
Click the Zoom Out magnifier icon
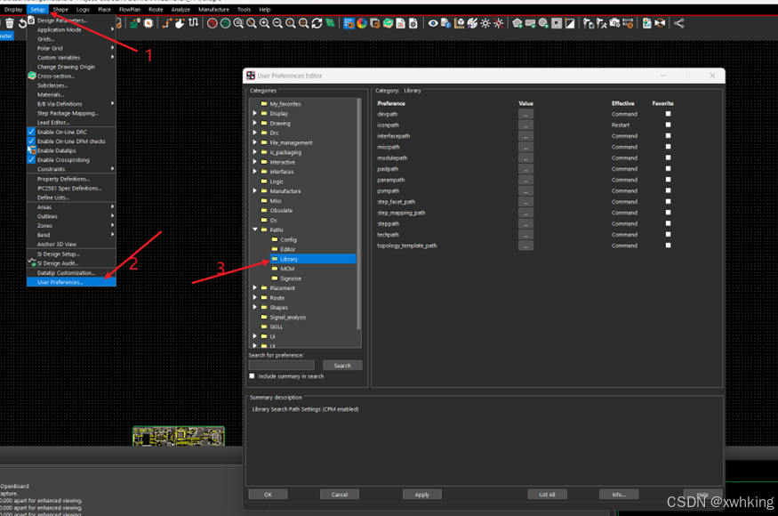point(277,23)
